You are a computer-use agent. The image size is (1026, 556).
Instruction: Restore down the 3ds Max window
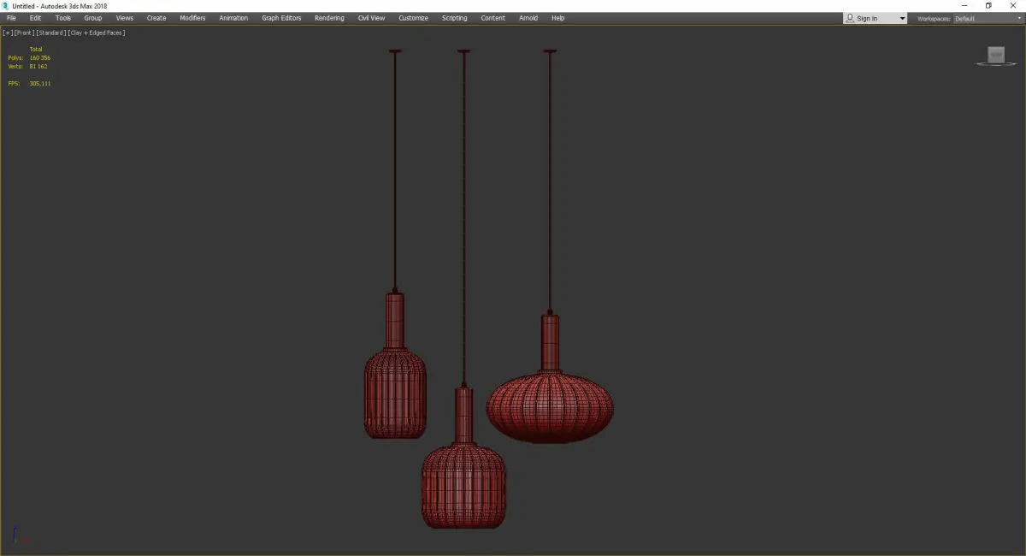pyautogui.click(x=988, y=6)
